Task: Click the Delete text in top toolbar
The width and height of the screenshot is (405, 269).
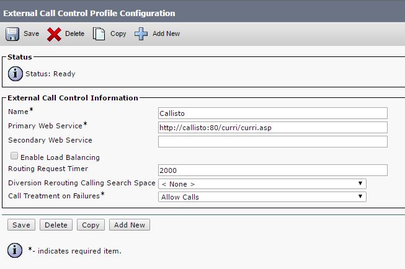Action: pyautogui.click(x=74, y=33)
